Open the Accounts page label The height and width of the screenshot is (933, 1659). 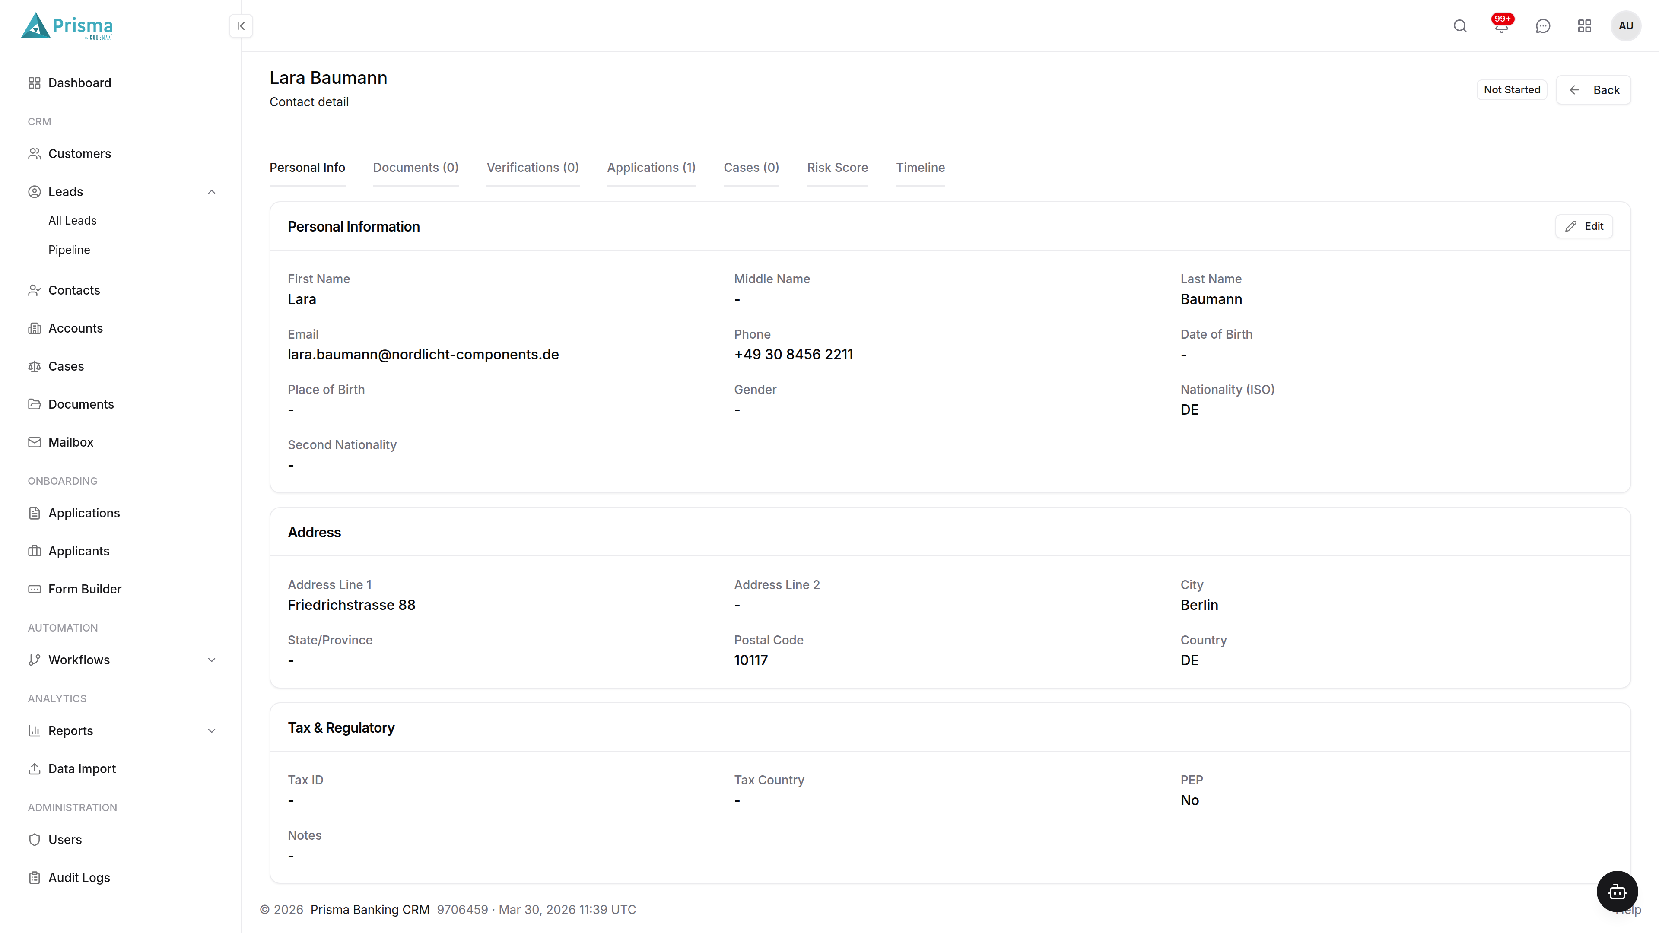75,328
